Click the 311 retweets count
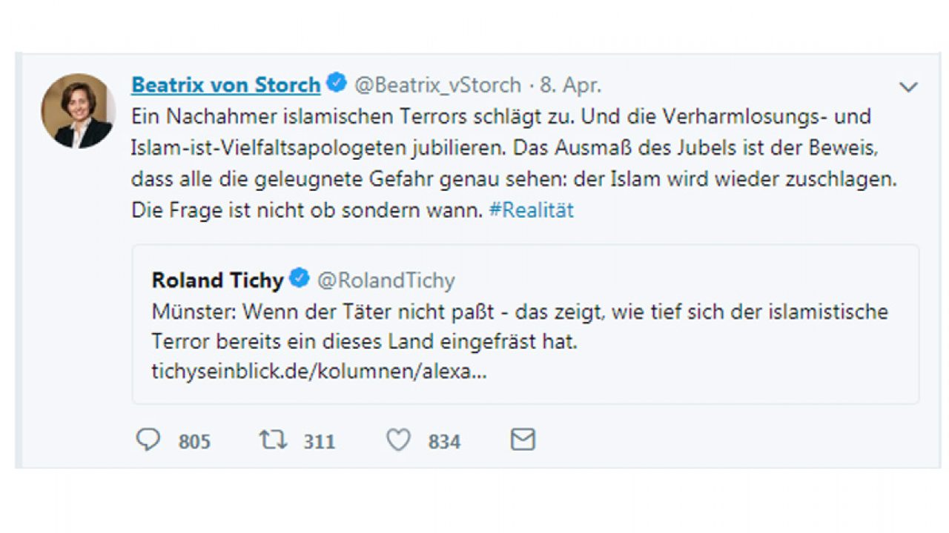The image size is (949, 533). click(x=319, y=442)
